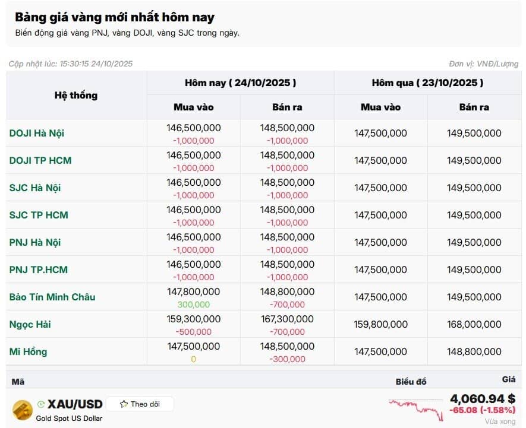
Task: Click the SJC TP HCM system name
Action: click(39, 215)
